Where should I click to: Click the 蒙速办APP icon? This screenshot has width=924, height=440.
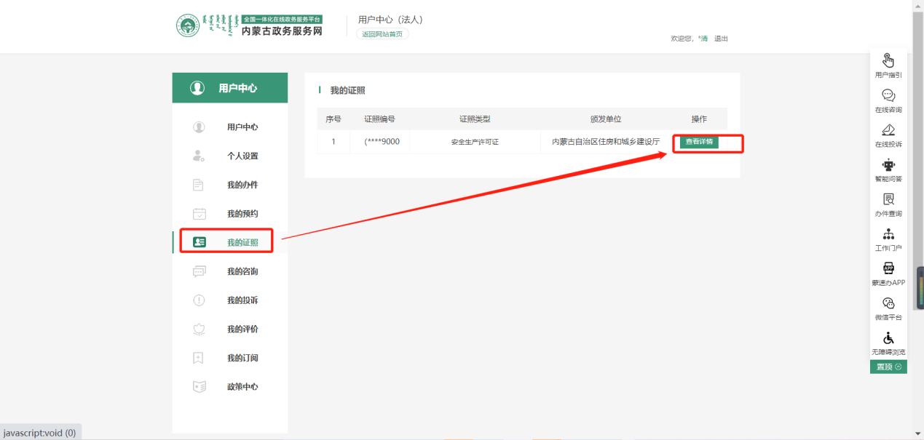click(x=888, y=269)
